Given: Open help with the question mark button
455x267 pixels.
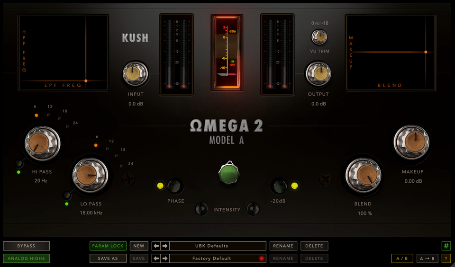Looking at the screenshot, I should tap(446, 258).
